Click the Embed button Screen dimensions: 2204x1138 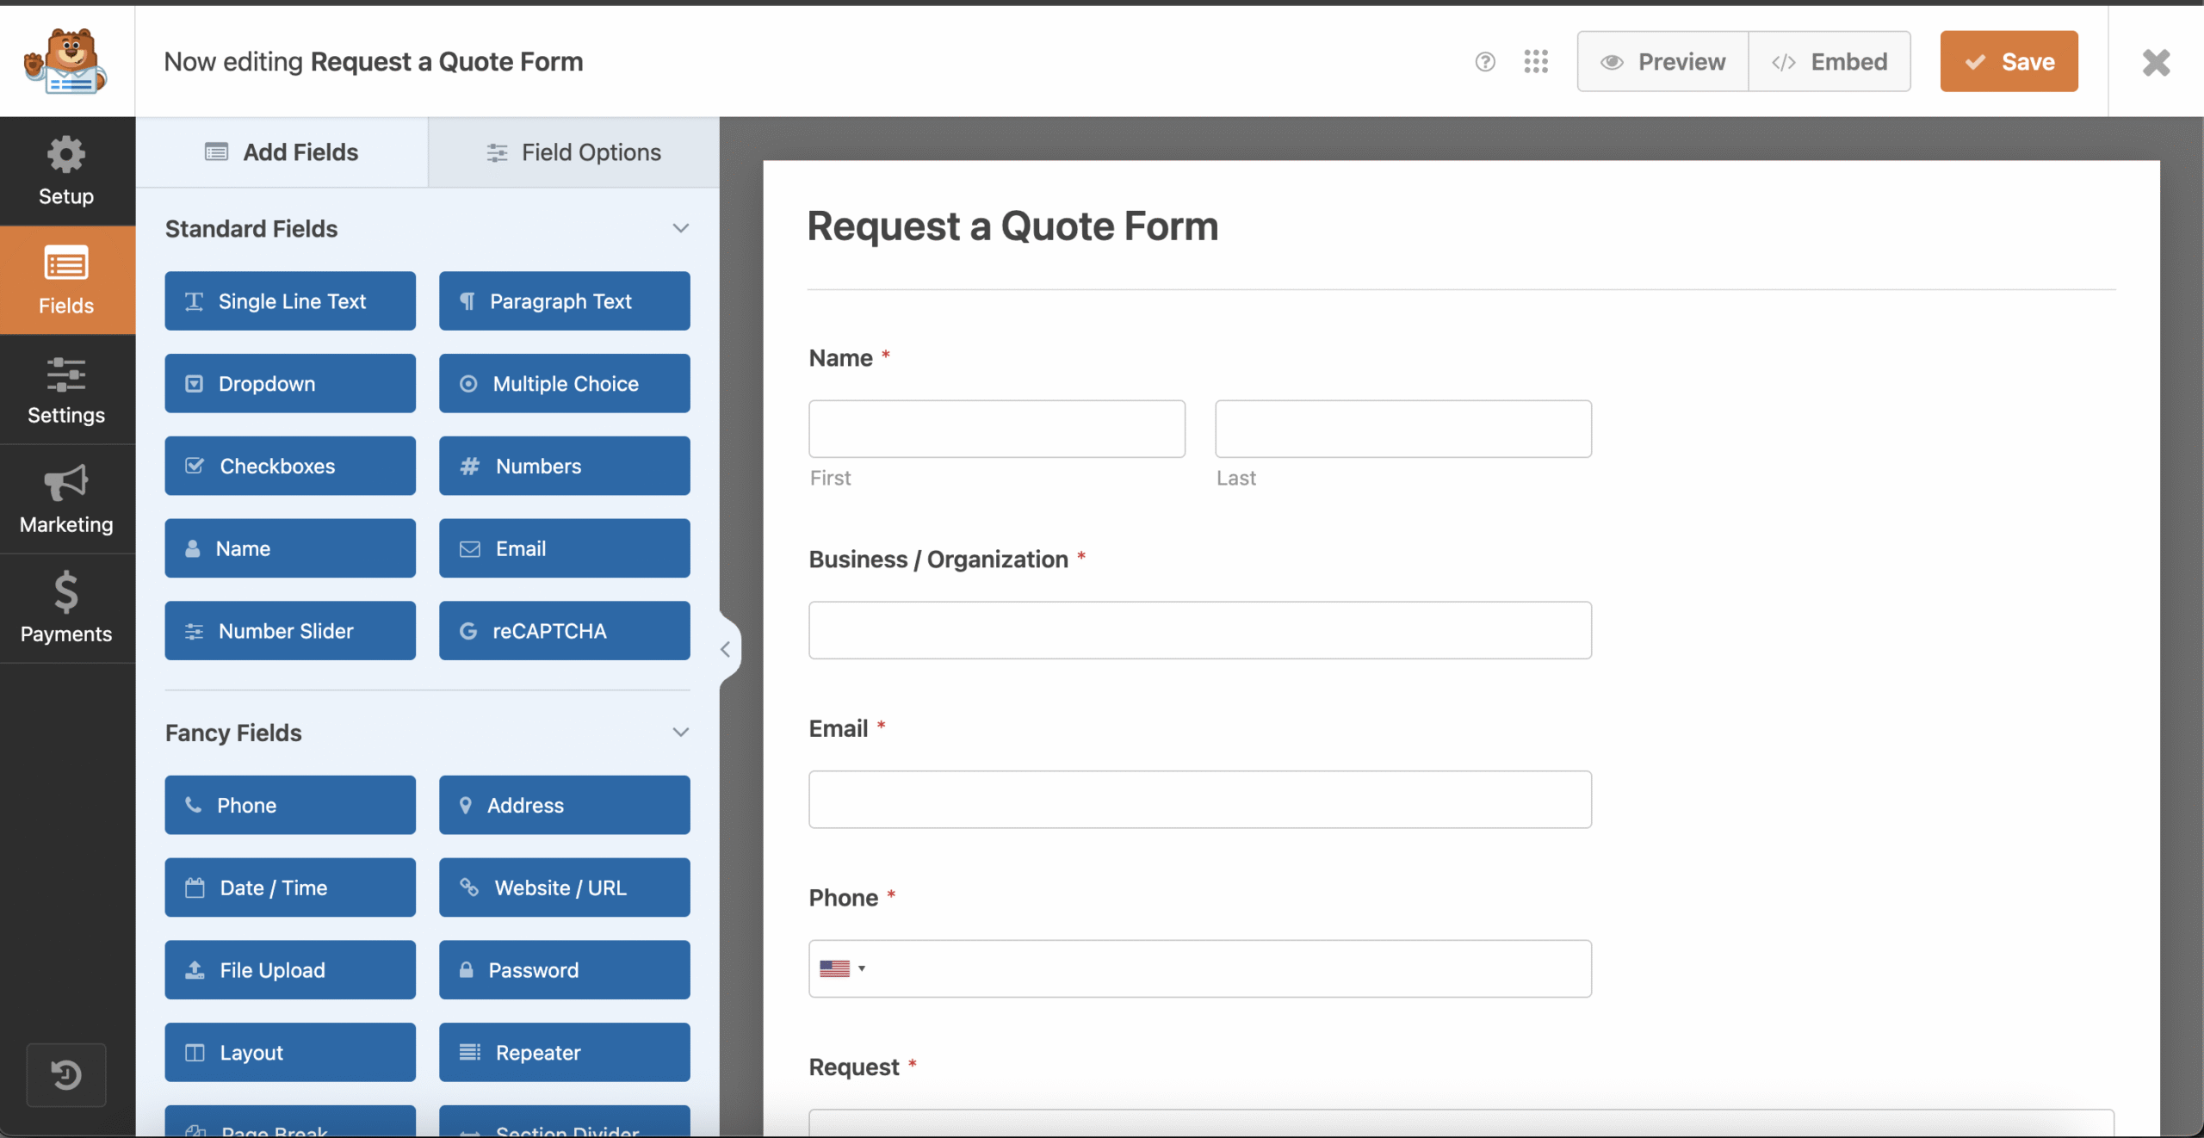[1829, 62]
